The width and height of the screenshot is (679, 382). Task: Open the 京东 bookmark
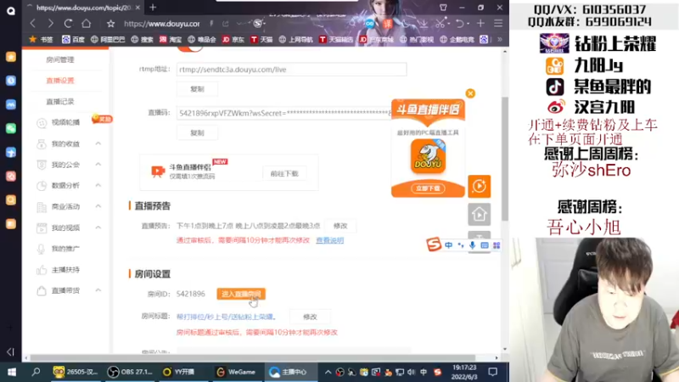point(233,39)
